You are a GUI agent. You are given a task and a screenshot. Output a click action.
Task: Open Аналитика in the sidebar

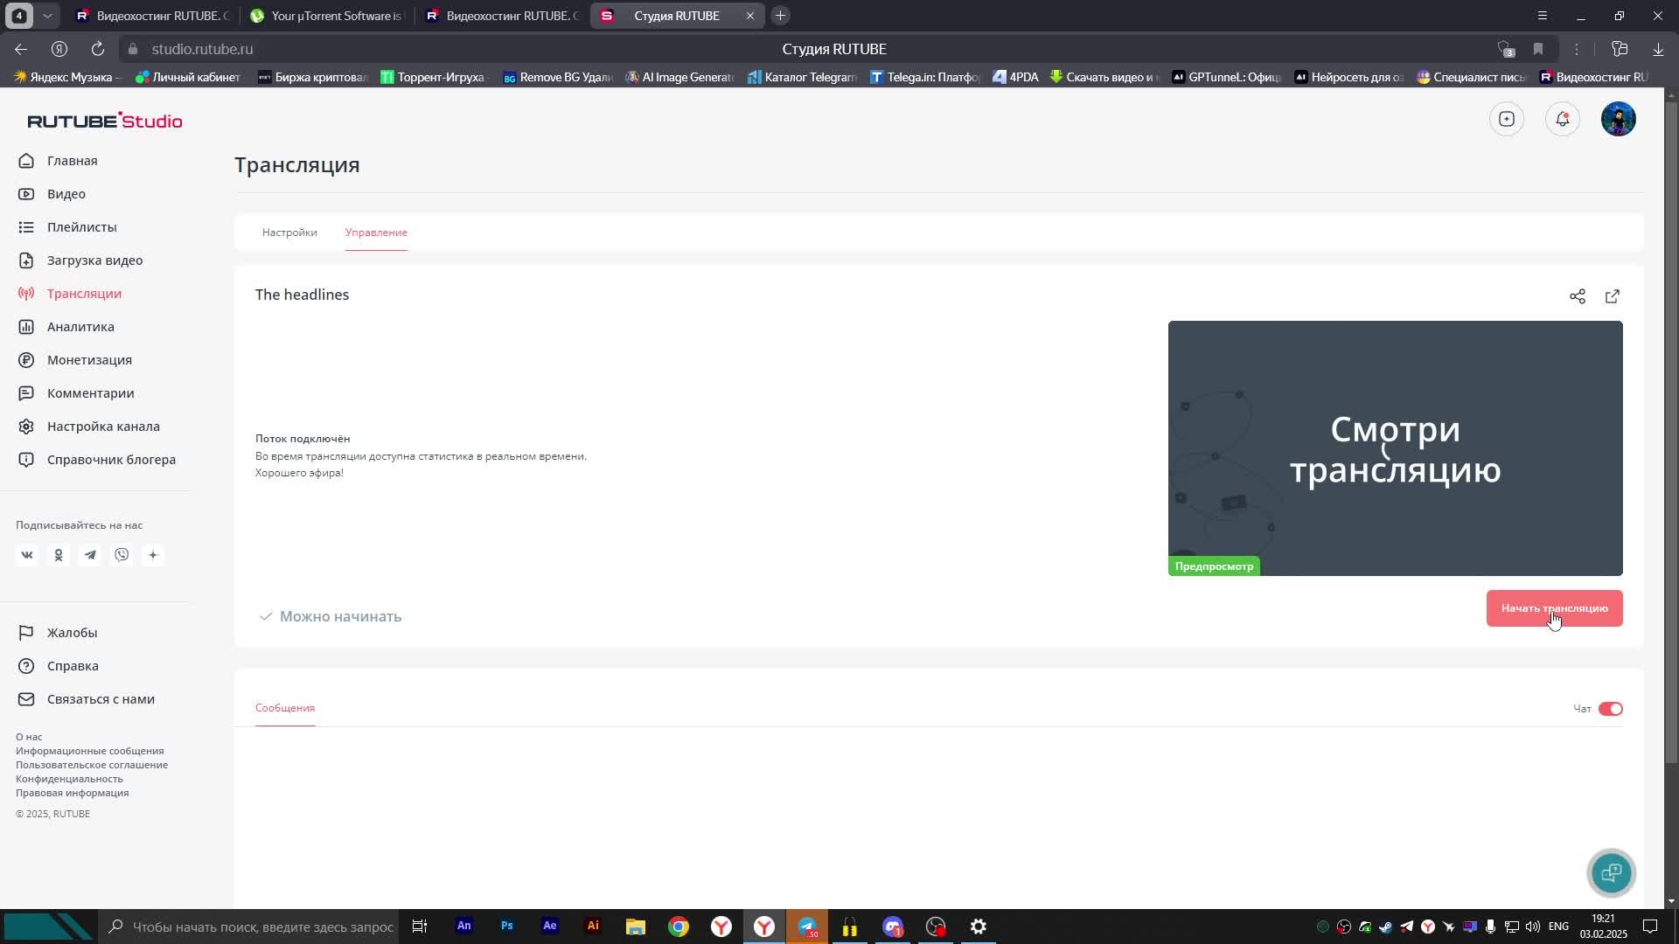point(80,327)
